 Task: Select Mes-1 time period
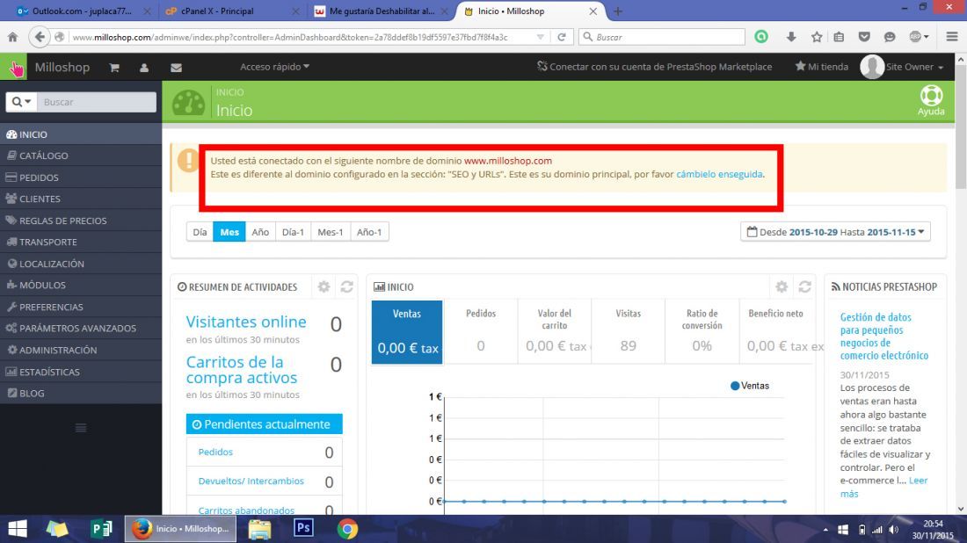(x=331, y=232)
